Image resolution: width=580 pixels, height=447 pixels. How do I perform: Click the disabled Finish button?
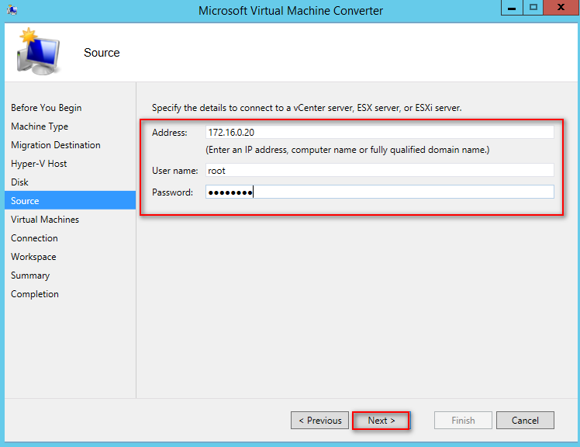pos(463,421)
